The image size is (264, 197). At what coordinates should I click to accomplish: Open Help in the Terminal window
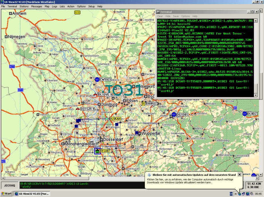point(195,16)
